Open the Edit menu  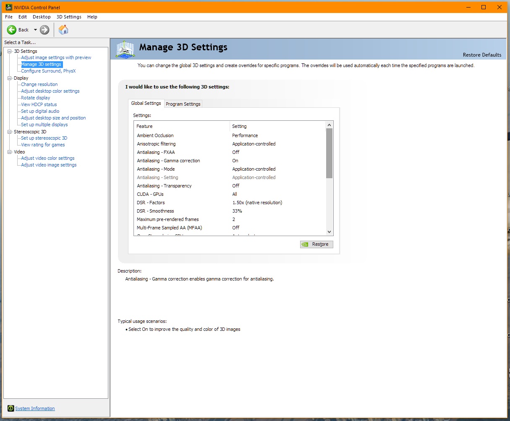23,17
